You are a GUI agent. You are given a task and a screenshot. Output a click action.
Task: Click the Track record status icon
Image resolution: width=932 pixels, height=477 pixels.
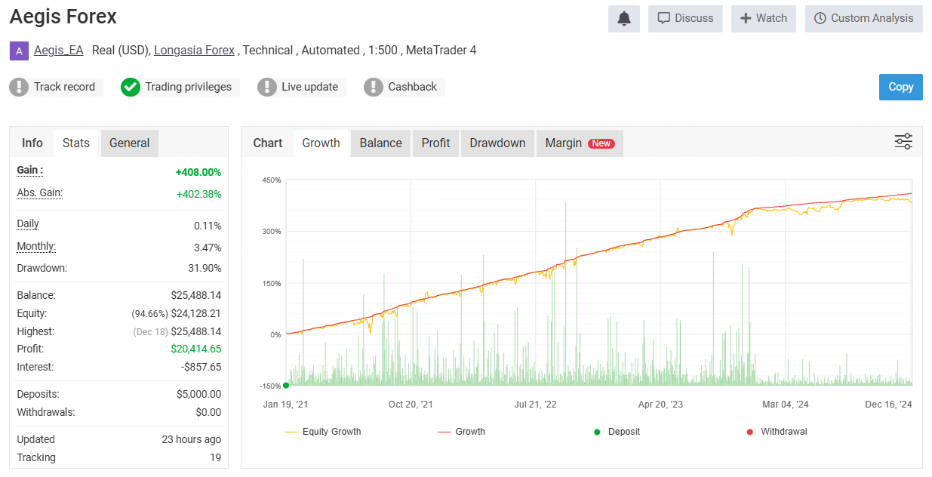pos(19,87)
